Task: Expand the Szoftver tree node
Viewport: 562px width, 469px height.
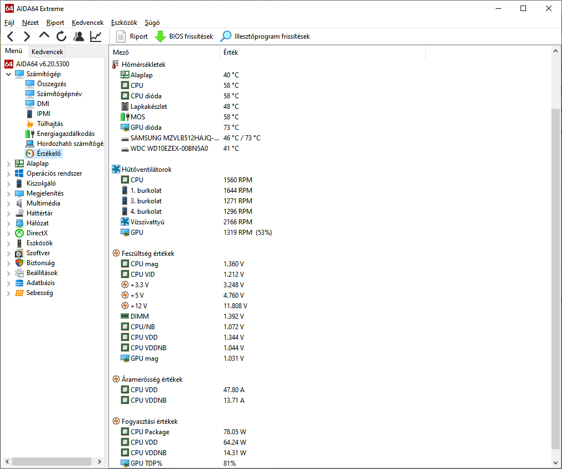Action: 9,253
